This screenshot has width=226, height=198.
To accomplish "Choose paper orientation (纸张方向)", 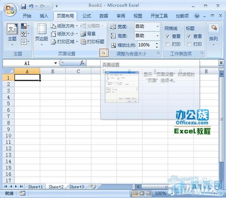I will point(64,26).
